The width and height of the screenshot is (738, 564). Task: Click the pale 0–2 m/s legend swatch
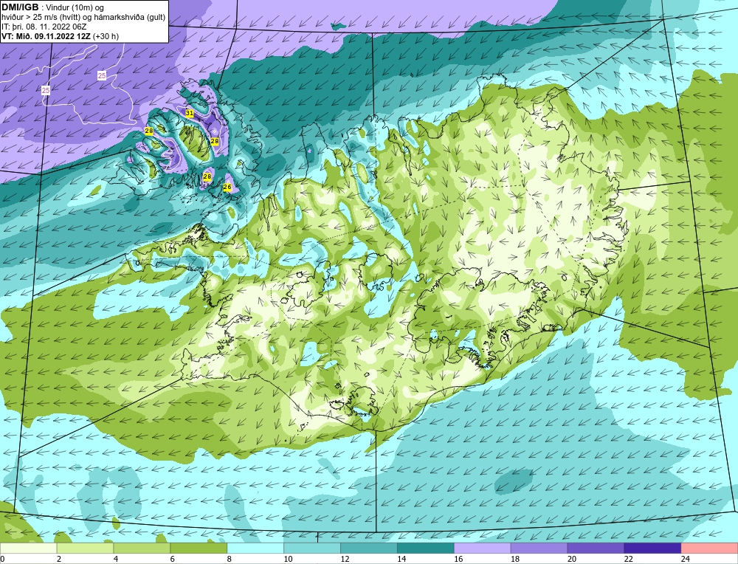click(x=28, y=548)
